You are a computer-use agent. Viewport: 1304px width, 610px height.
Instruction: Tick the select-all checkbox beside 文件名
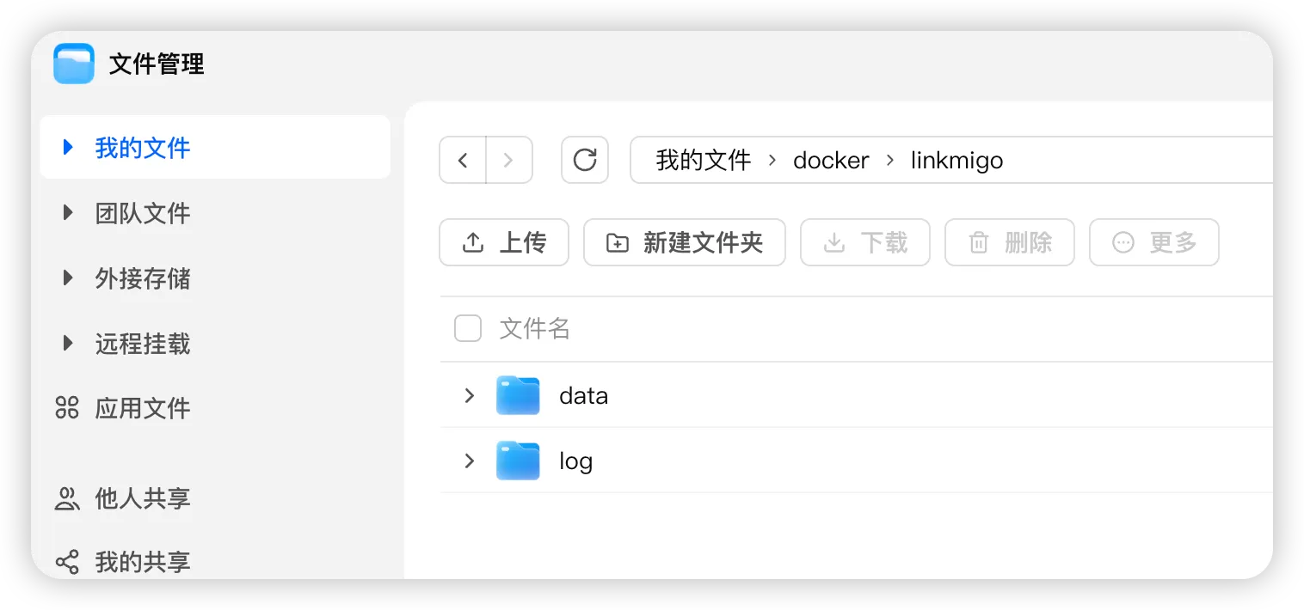click(x=468, y=328)
